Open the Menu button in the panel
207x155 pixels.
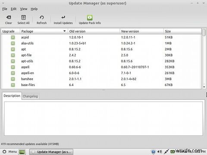click(9, 152)
